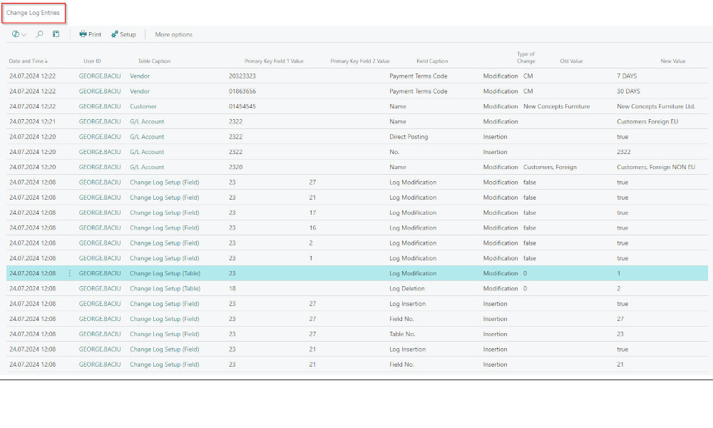The image size is (713, 428).
Task: Click new value 23 in Table No. row
Action: pos(620,334)
